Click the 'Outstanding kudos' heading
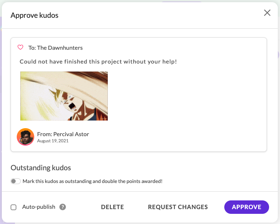This screenshot has width=280, height=224. click(41, 168)
